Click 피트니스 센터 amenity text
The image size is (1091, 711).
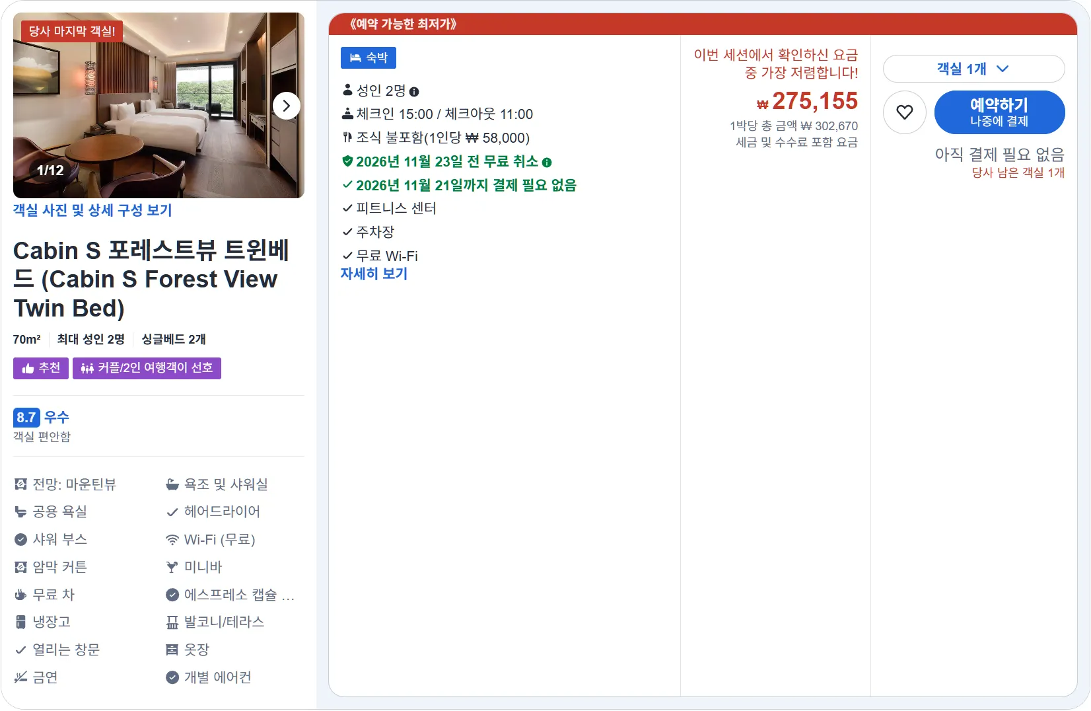pos(396,208)
